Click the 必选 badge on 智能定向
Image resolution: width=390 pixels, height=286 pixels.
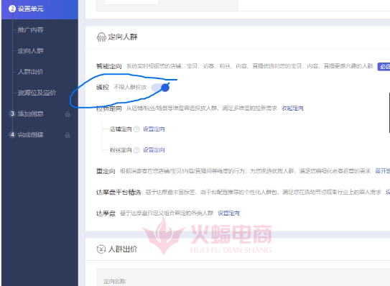384,66
